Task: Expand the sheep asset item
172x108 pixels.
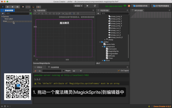Action: click(x=105, y=40)
